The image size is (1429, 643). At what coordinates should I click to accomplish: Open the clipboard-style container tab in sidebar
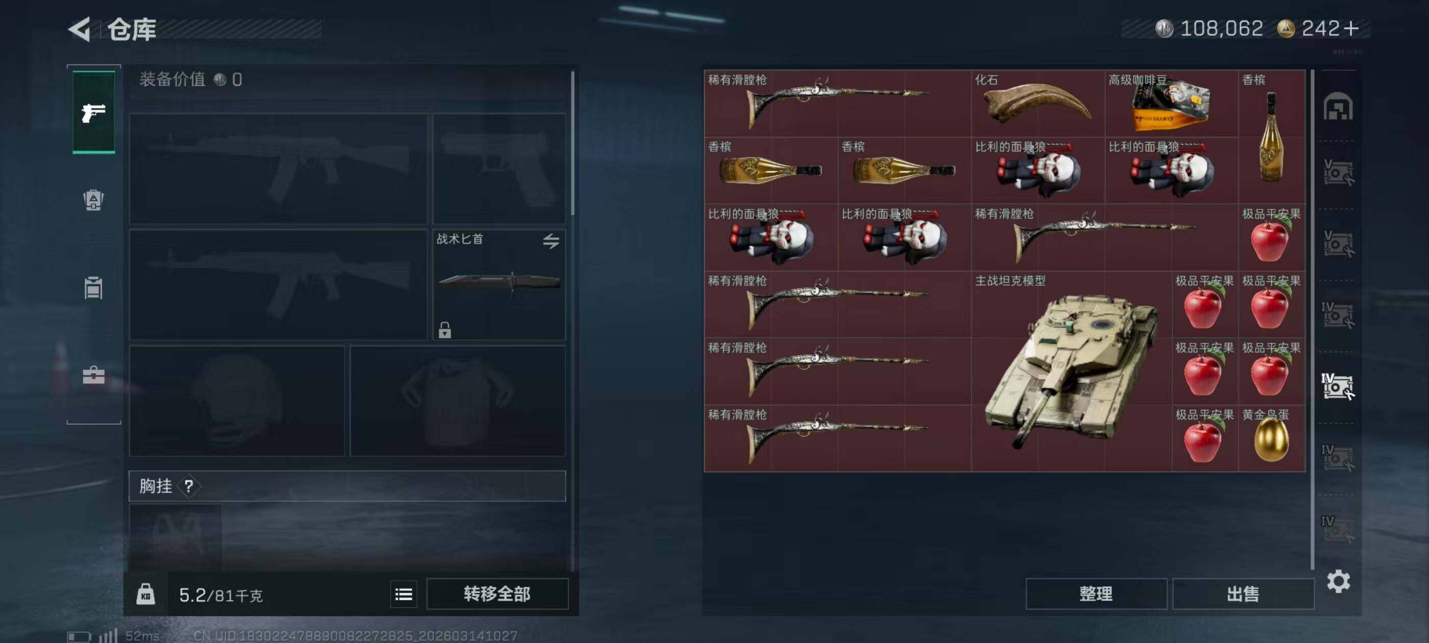(93, 287)
